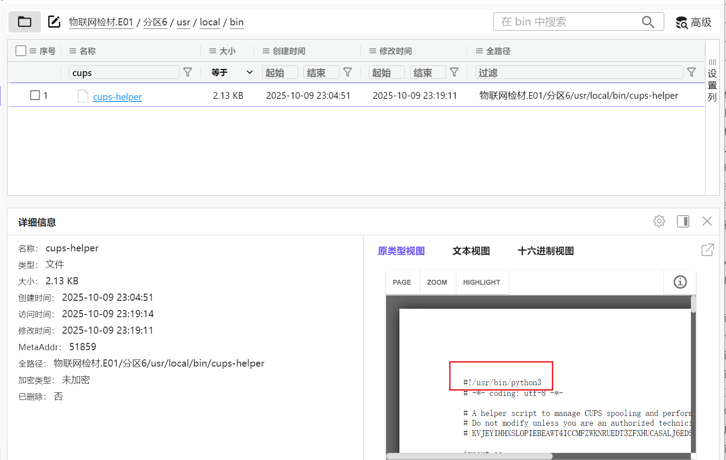
Task: Open the PAGE menu in the viewer
Action: (x=402, y=282)
